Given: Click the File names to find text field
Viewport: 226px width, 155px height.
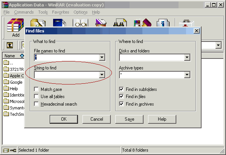Looking at the screenshot, I should click(x=67, y=57).
